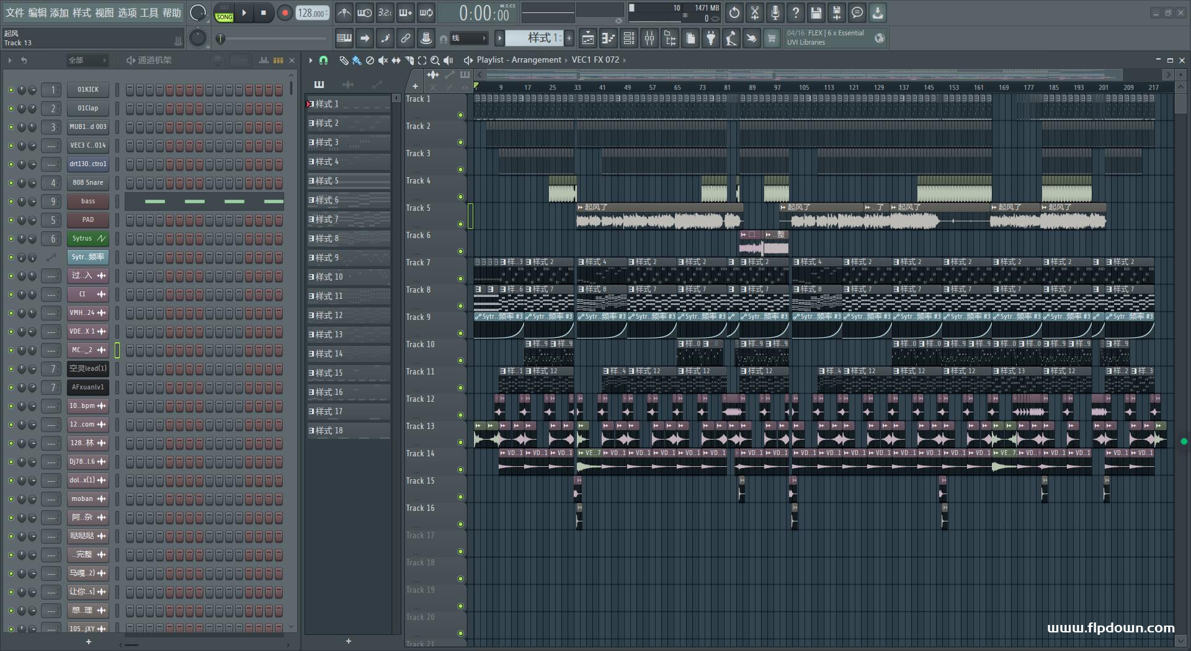Mute playlist Track 1
The height and width of the screenshot is (651, 1191).
460,115
